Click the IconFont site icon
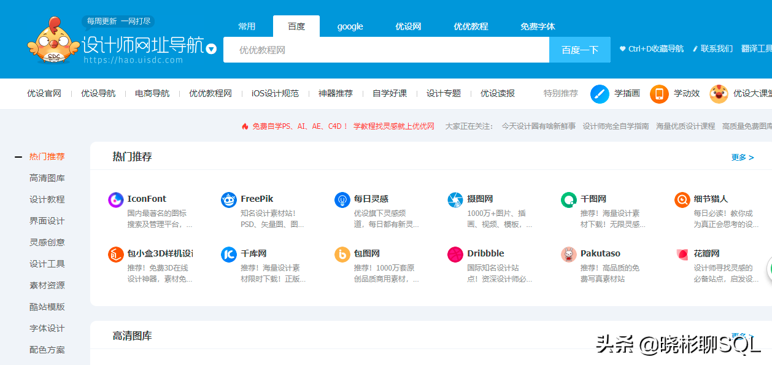Screen dimensions: 772x365 [116, 199]
